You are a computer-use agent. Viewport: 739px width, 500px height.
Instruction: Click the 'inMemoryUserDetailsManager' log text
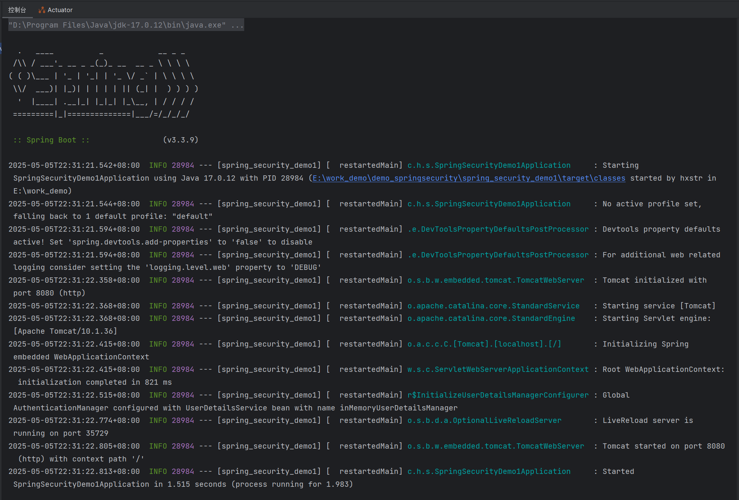click(x=399, y=408)
